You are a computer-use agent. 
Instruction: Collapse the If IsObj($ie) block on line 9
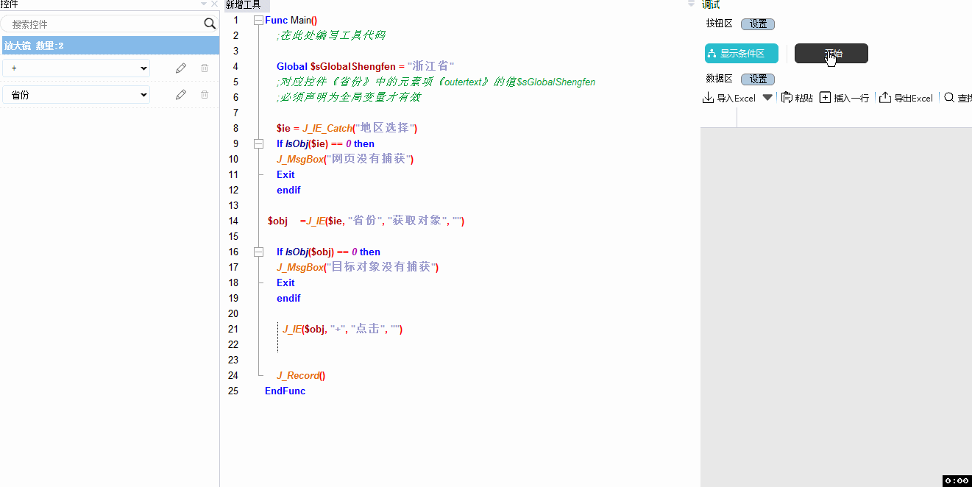point(258,143)
